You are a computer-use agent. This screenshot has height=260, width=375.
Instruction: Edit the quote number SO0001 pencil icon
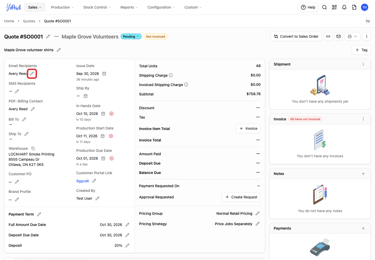[48, 36]
